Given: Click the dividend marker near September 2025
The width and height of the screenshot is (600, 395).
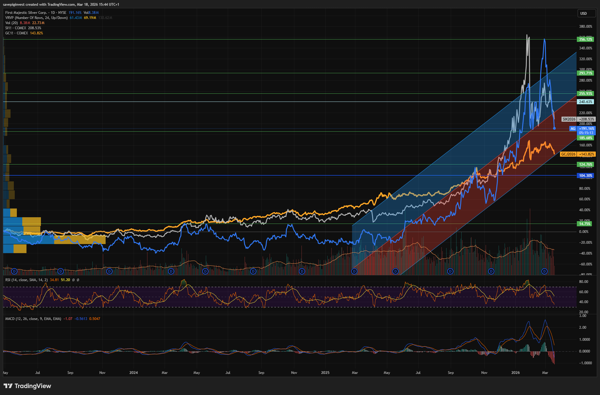Looking at the screenshot, I should pos(450,271).
